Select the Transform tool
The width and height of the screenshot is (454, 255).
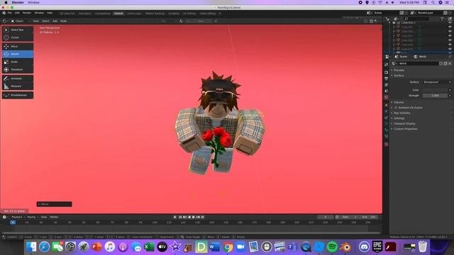point(18,69)
